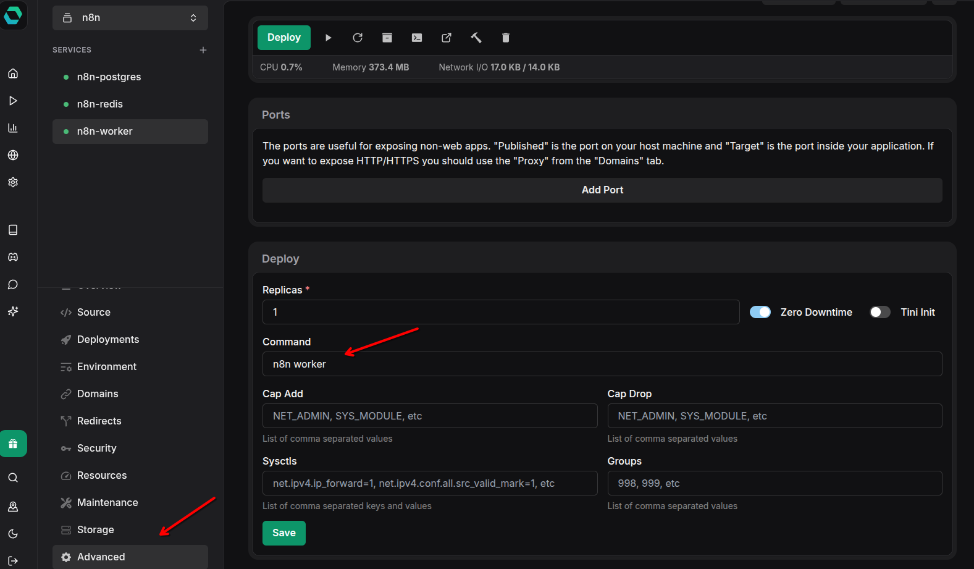
Task: Restart the service with refresh icon
Action: point(358,38)
